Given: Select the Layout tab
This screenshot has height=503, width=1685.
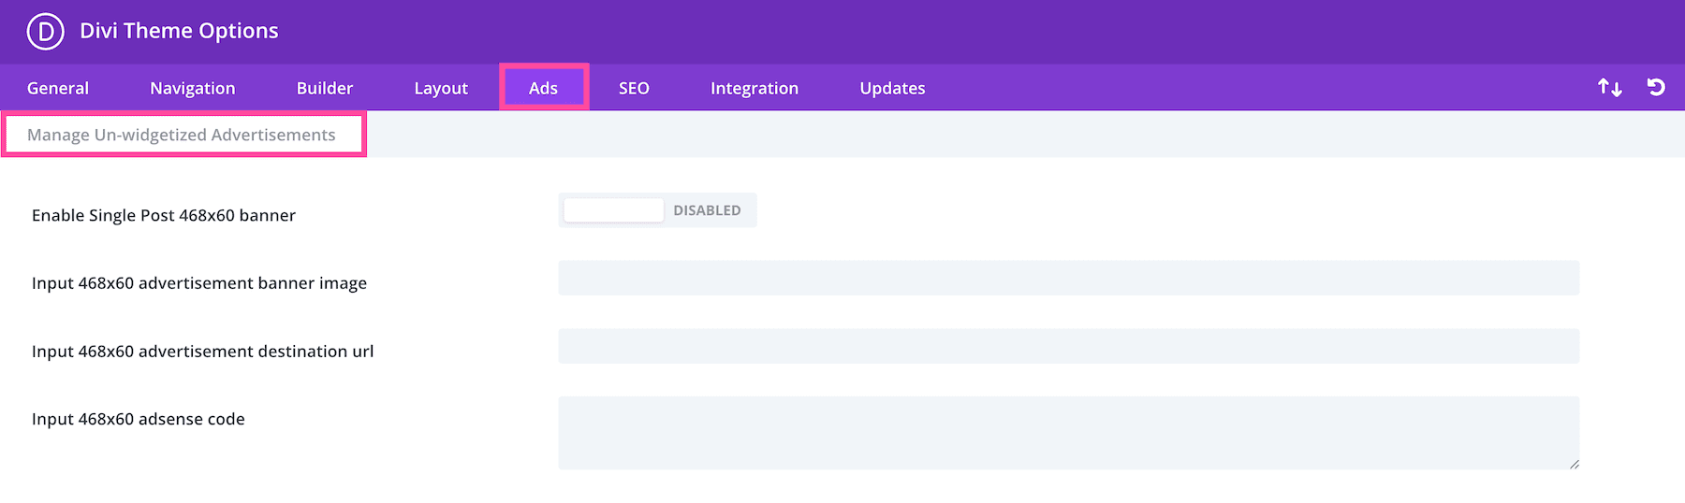Looking at the screenshot, I should click(441, 88).
